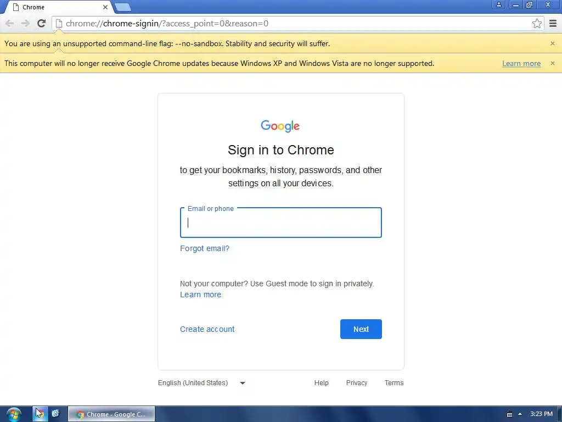Click Forgot email? link
Viewport: 562px width, 422px height.
pyautogui.click(x=205, y=248)
